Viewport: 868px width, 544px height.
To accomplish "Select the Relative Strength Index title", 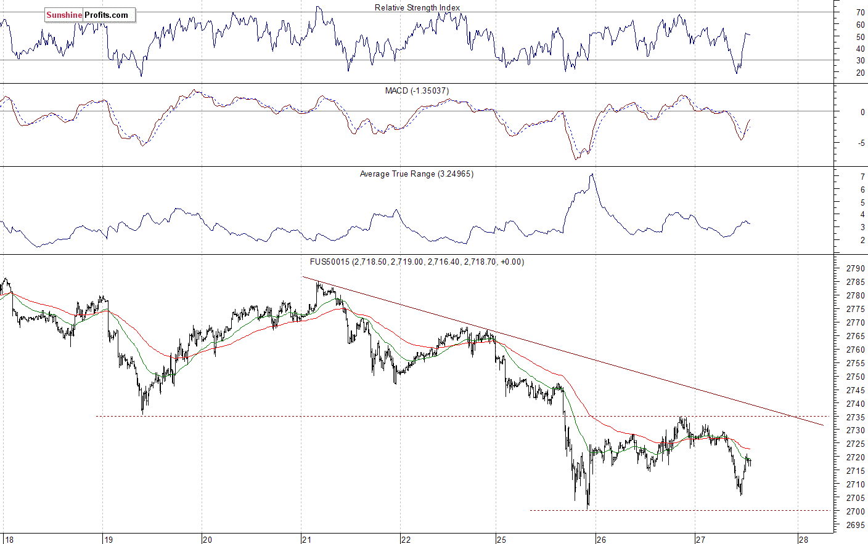I will tap(417, 8).
